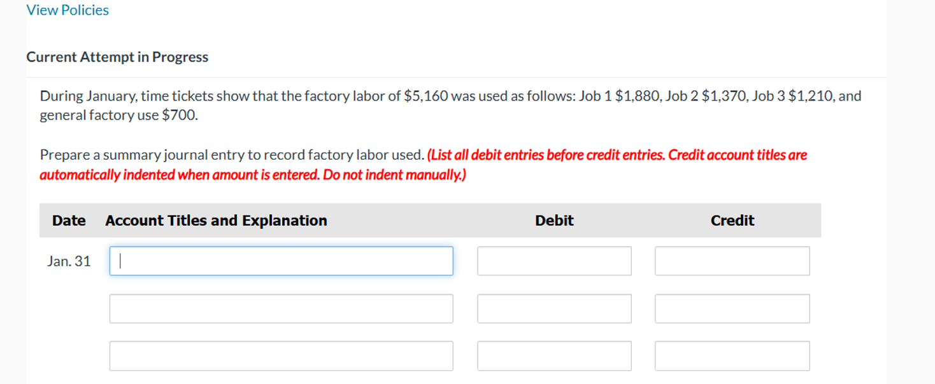
Task: Click the Current Attempt in Progress heading
Action: [x=117, y=57]
